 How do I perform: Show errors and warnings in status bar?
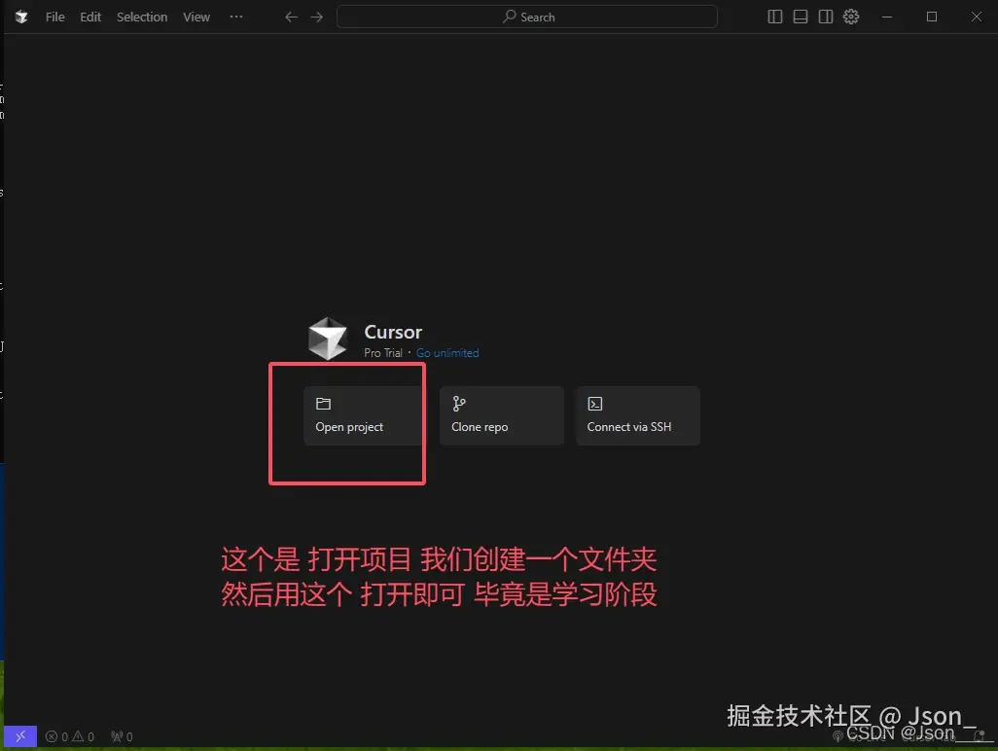click(70, 736)
